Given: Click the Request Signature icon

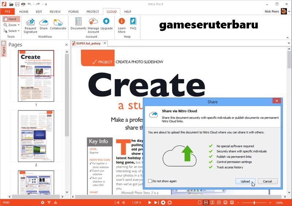Looking at the screenshot, I should pos(30,26).
